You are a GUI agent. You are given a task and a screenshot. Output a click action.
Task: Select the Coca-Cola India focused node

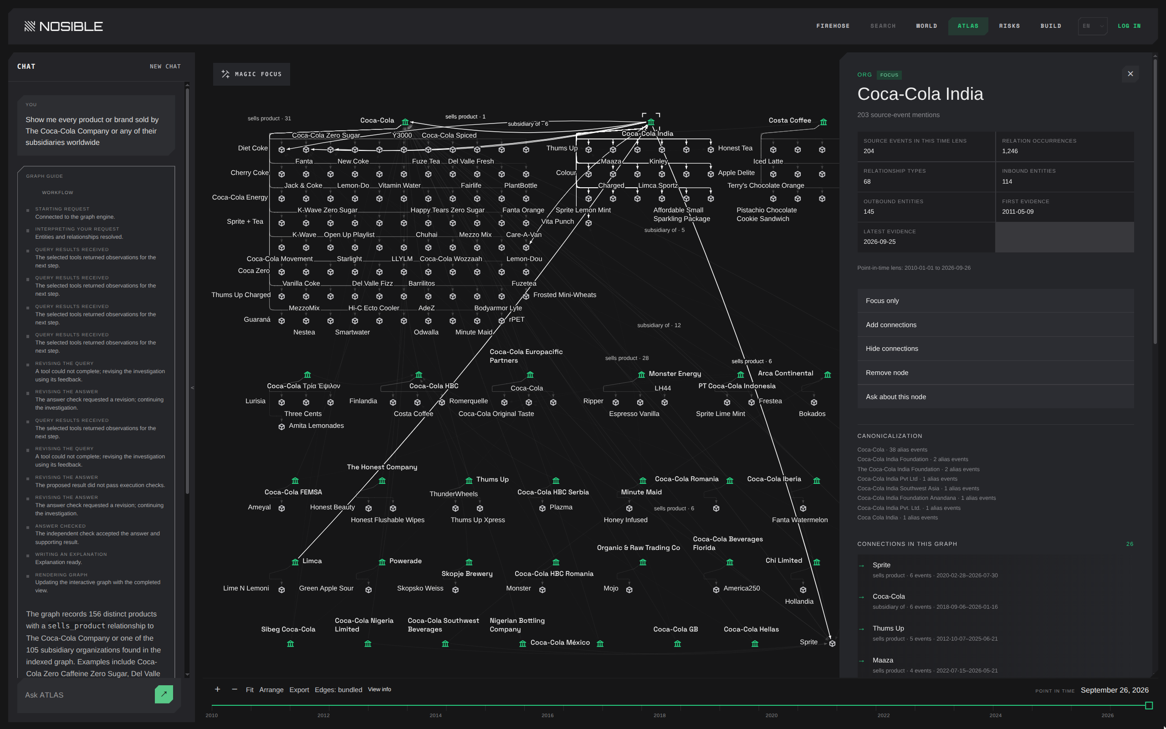click(x=651, y=122)
